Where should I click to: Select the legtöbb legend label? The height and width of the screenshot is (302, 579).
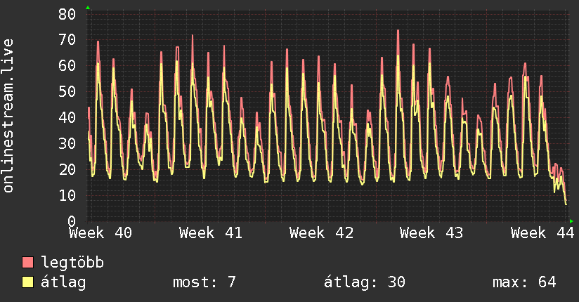click(72, 263)
